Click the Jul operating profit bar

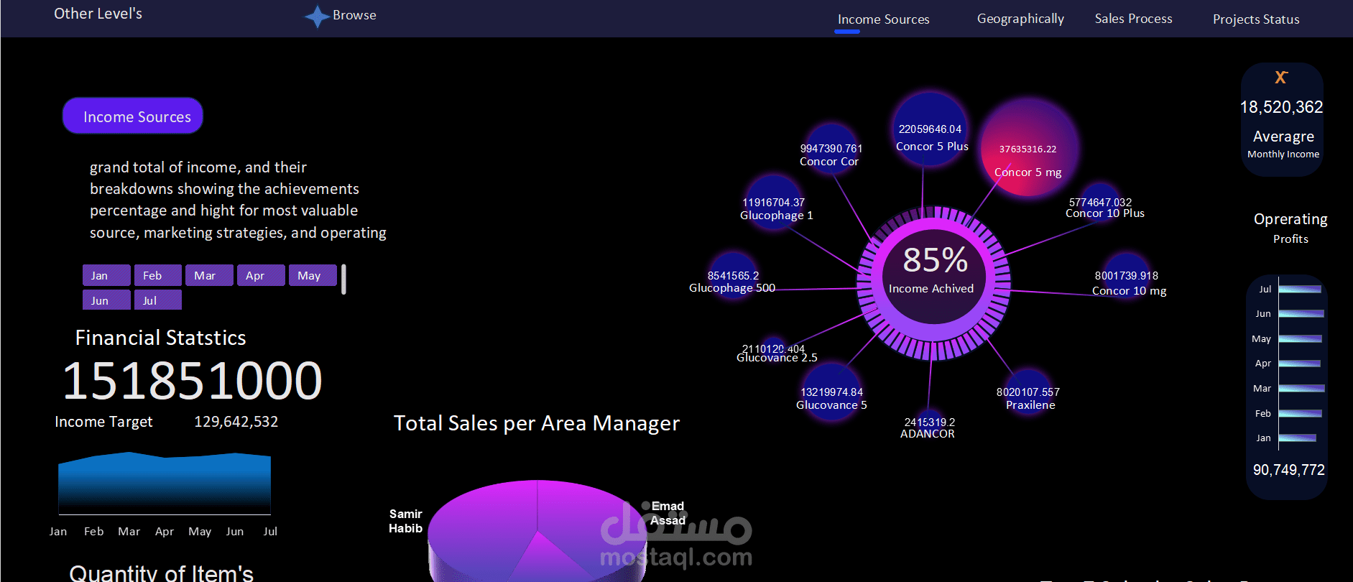tap(1300, 289)
